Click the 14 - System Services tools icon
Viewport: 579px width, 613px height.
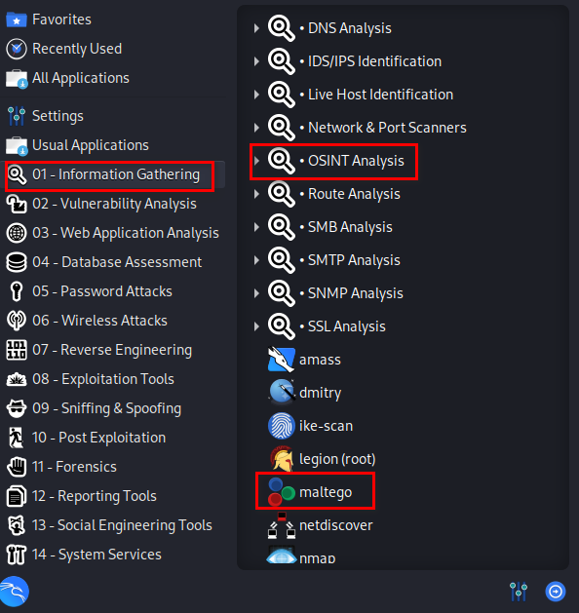[x=17, y=555]
